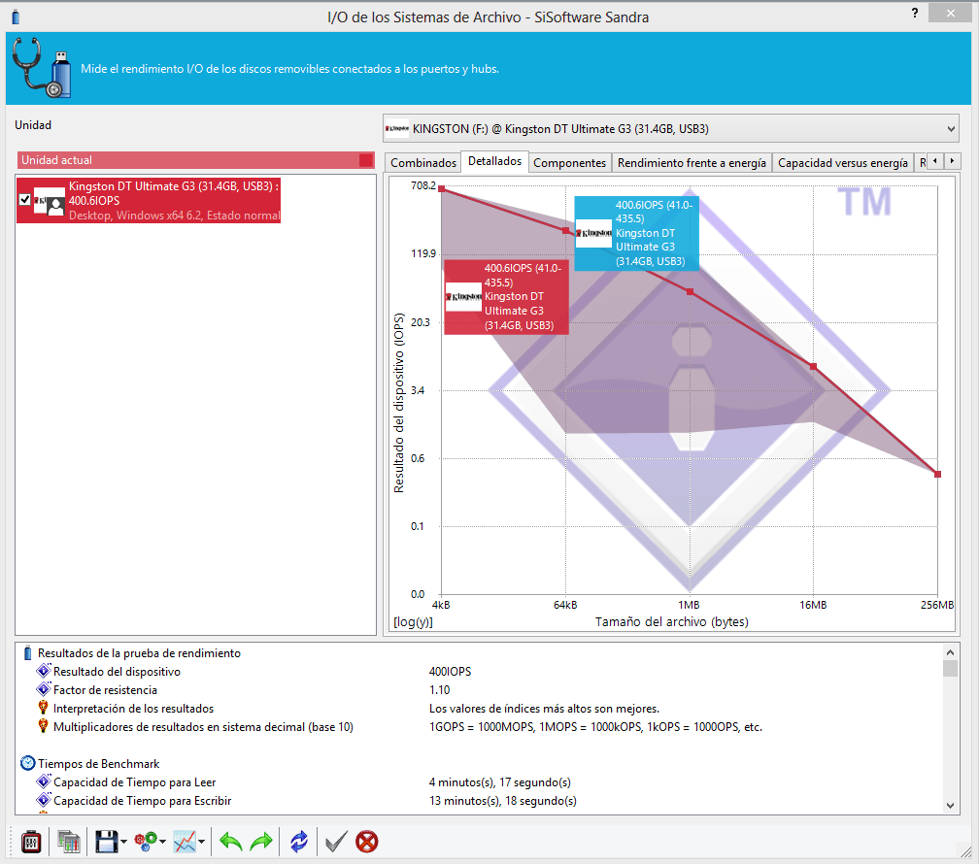Refresh results with the blue arrows icon
The width and height of the screenshot is (979, 864).
click(299, 842)
